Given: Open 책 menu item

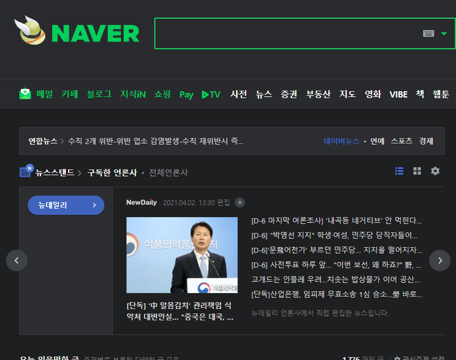Looking at the screenshot, I should [420, 94].
